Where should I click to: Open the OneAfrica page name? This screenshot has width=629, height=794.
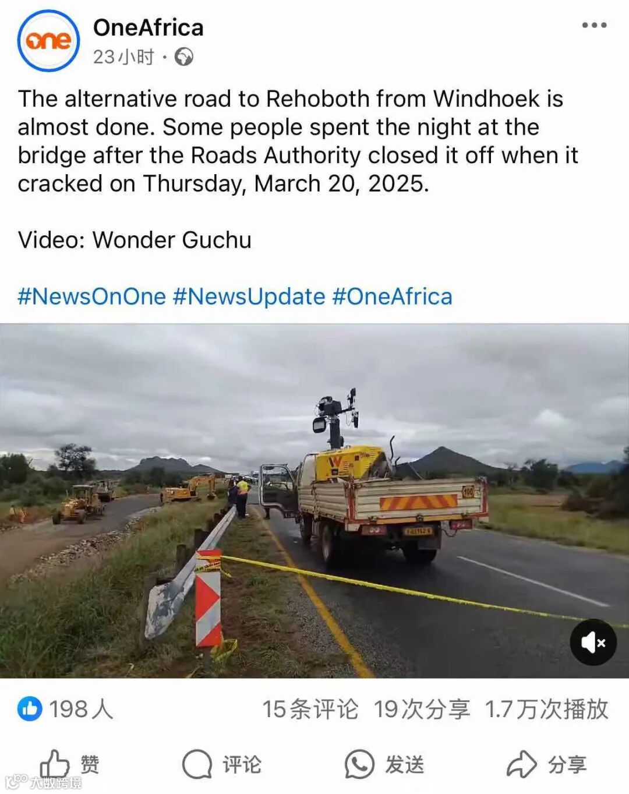point(149,27)
